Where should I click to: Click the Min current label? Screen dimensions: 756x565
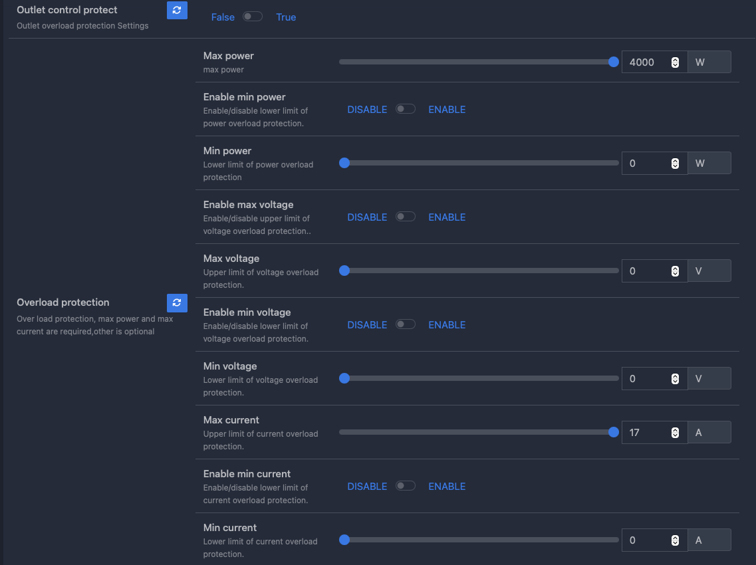[230, 527]
